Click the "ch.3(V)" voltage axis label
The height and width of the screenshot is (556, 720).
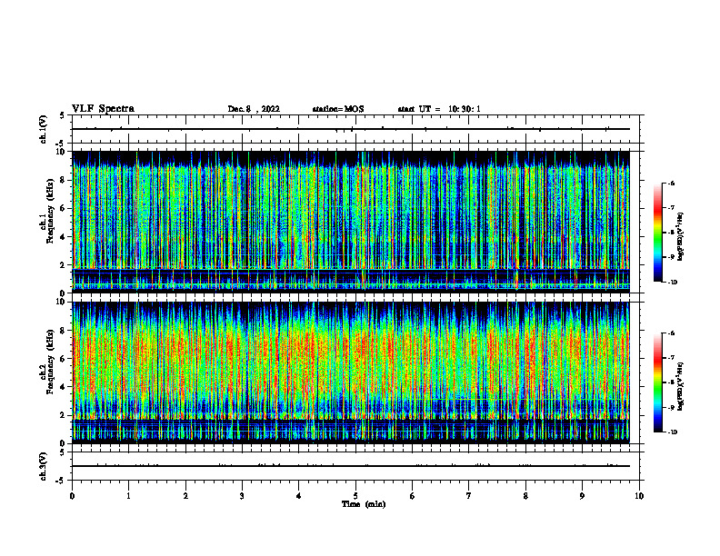[x=43, y=466]
